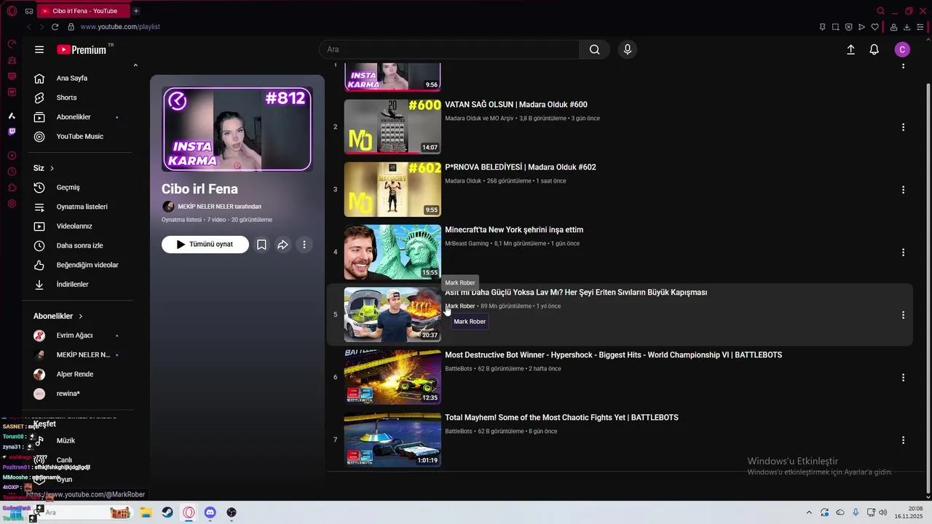Share the playlist arrow icon
The image size is (932, 524).
(283, 245)
